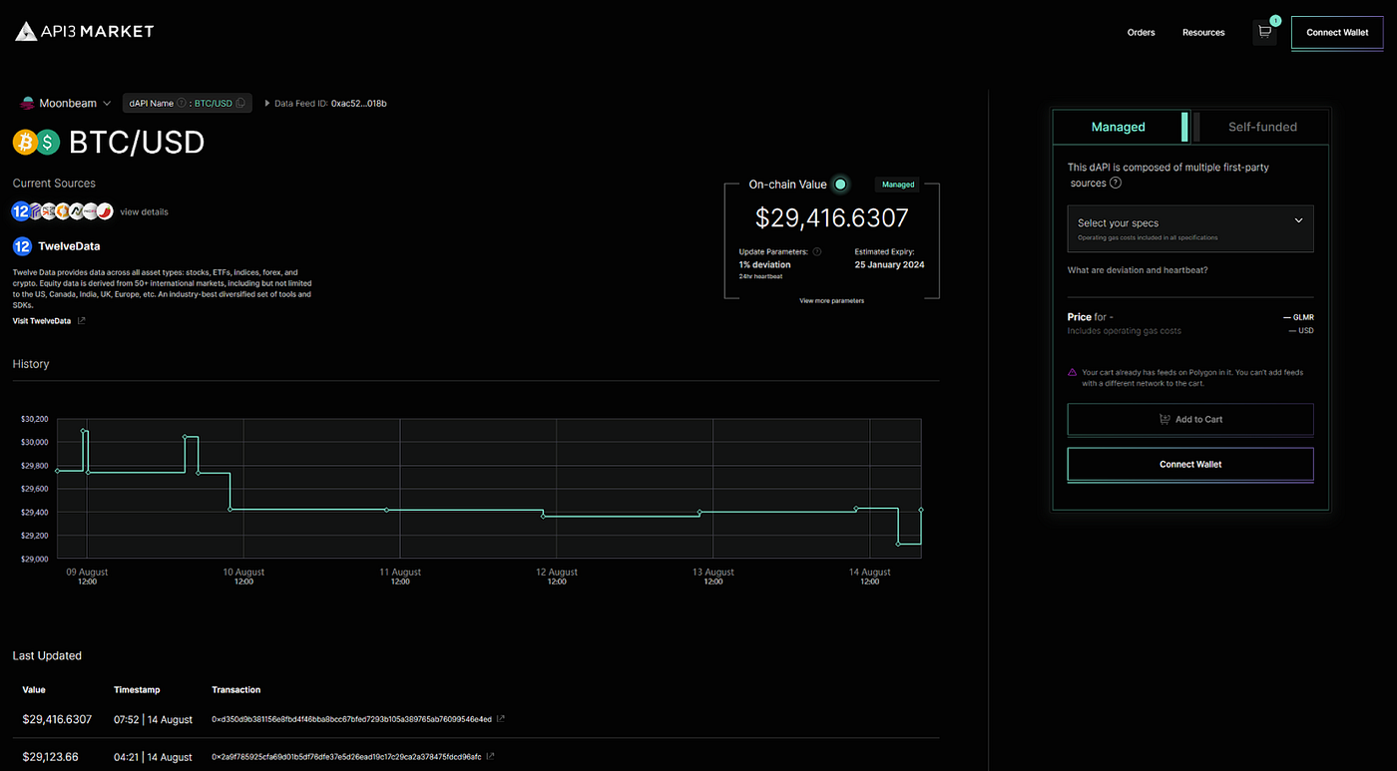Open What are deviation and heartbeat link

1138,270
